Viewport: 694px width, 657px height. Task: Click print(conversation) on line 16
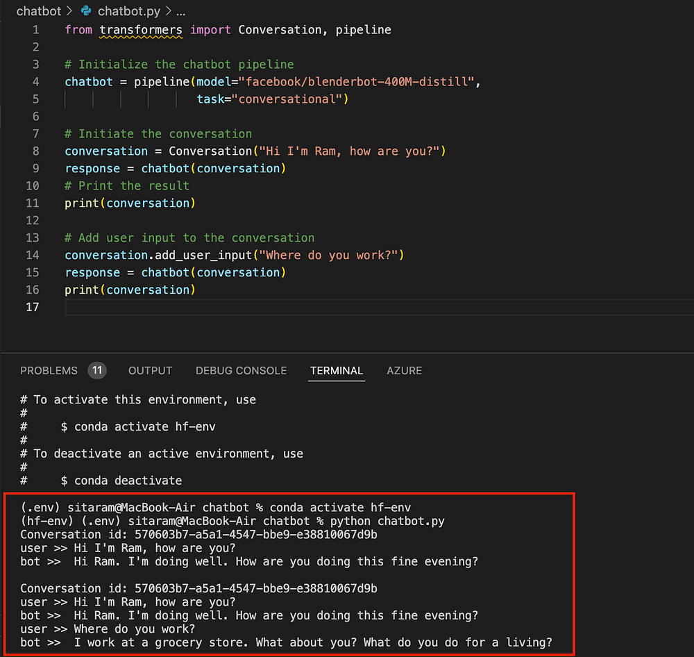click(130, 290)
